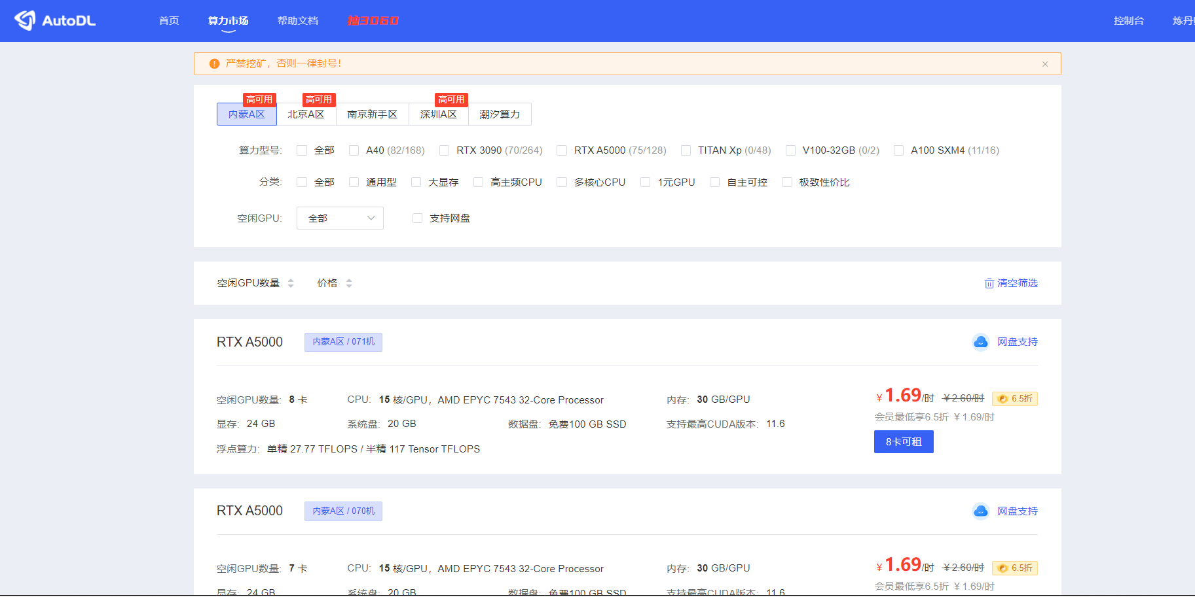Click 网盘支持 link on 070机 card
1195x597 pixels.
1018,511
